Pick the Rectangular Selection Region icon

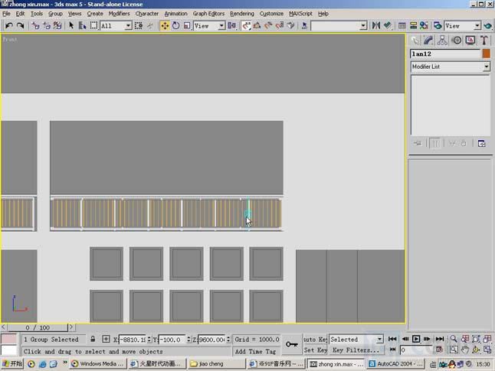click(93, 25)
